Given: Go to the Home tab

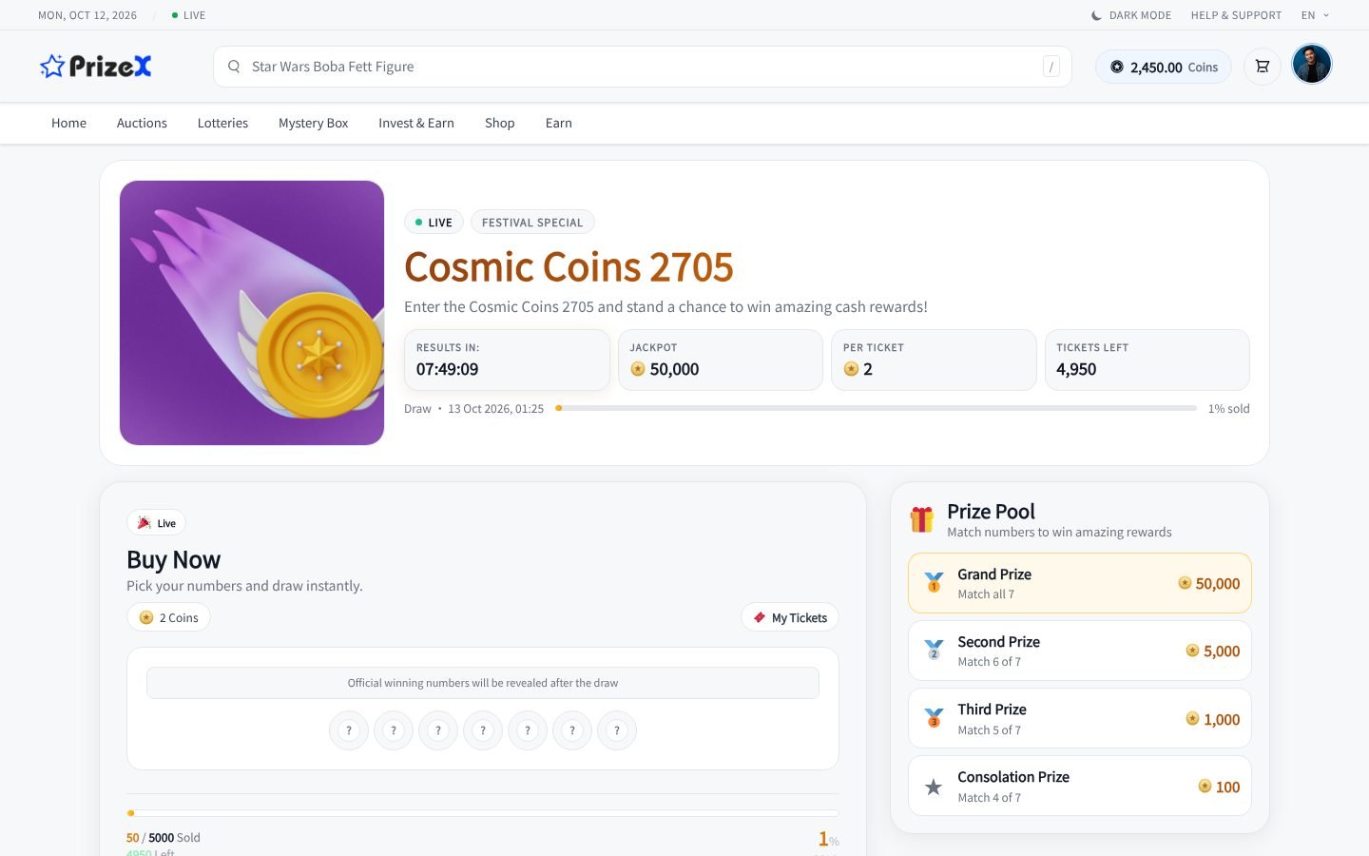Looking at the screenshot, I should click(68, 123).
